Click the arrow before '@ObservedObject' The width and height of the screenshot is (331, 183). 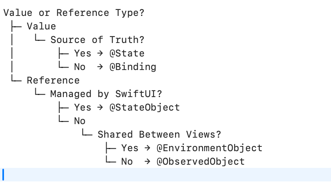pyautogui.click(x=147, y=161)
